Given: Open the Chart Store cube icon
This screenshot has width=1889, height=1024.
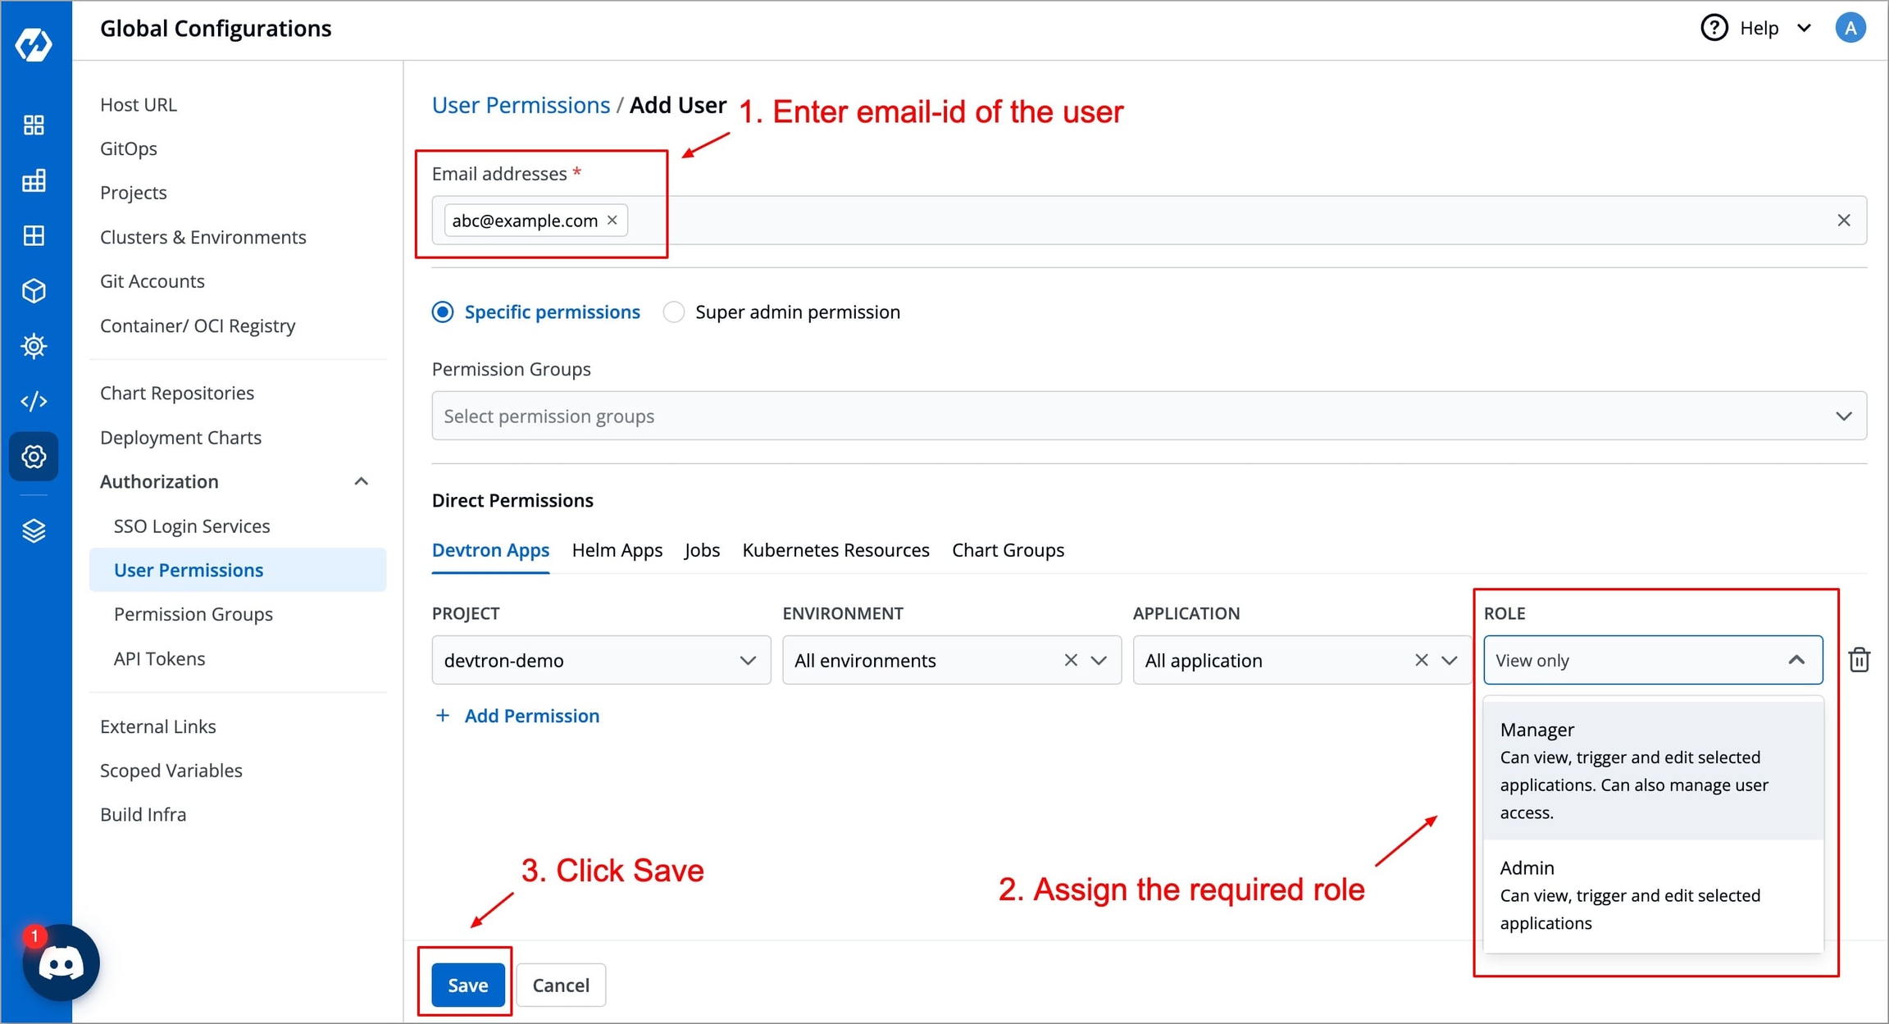Looking at the screenshot, I should [34, 291].
